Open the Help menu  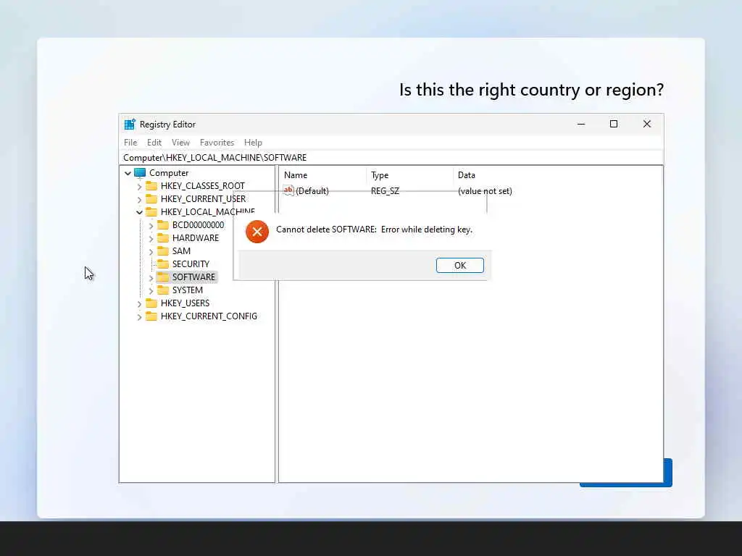[253, 143]
